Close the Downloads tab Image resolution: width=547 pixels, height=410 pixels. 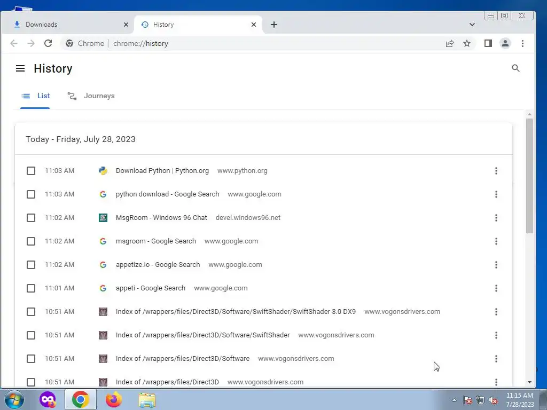126,25
